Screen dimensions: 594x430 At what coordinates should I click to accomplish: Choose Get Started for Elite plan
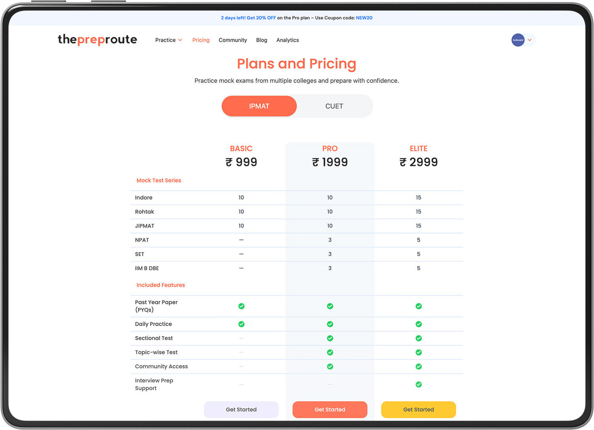(x=418, y=410)
